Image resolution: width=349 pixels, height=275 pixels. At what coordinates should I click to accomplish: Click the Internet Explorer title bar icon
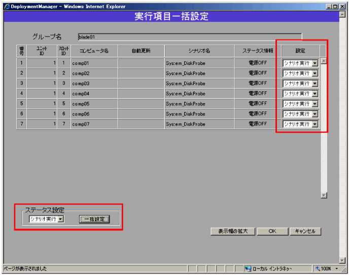coord(7,7)
